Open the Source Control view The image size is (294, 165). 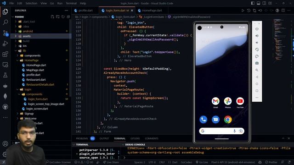5,33
